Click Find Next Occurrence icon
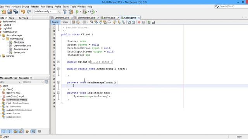The image size is (248, 139). (x=100, y=22)
